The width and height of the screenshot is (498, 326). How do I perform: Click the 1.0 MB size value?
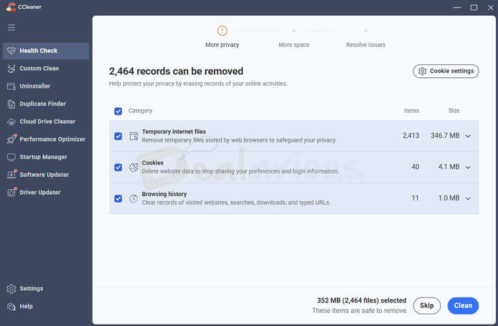tap(449, 198)
